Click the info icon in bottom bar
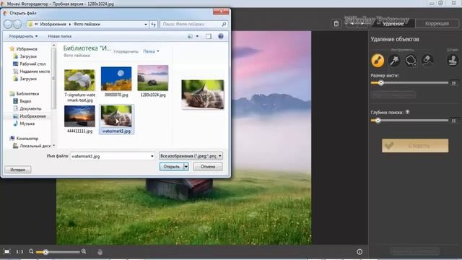 point(359,252)
